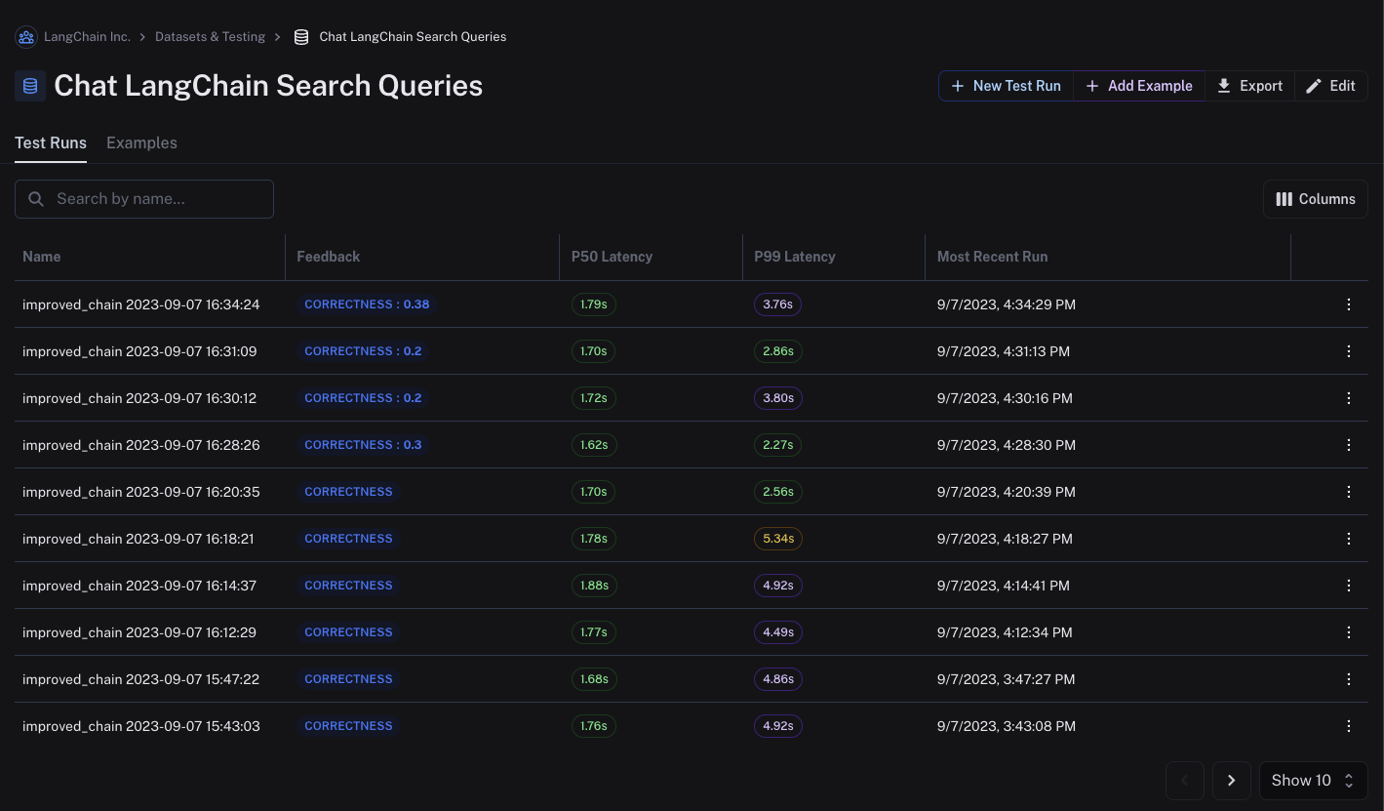
Task: Open kebab menu for run 16:20:35
Action: [x=1349, y=492]
